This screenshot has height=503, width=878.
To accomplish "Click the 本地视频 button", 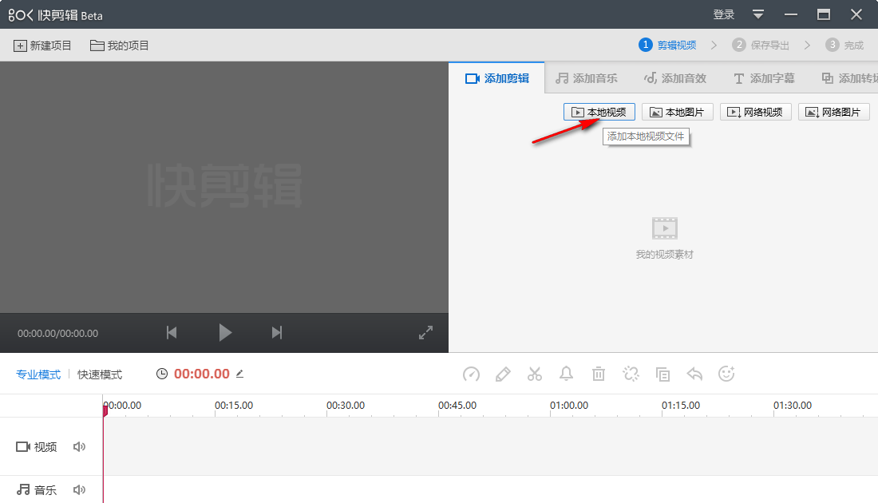I will point(599,112).
